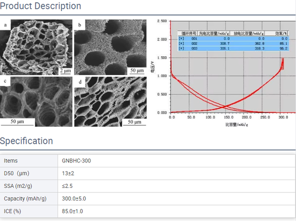
Task: Click the 300.0 capacity axis label
Action: point(283,117)
